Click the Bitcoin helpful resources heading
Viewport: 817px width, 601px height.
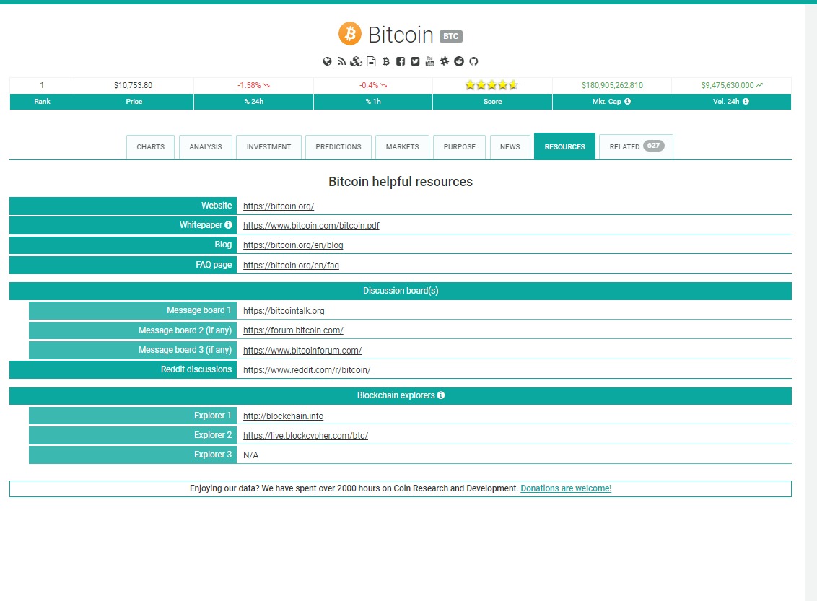(400, 182)
